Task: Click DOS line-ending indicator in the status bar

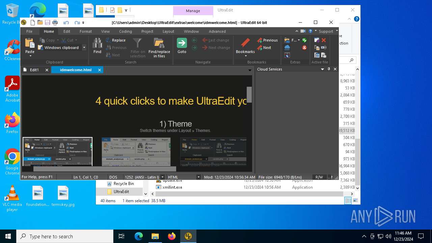Action: tap(113, 177)
